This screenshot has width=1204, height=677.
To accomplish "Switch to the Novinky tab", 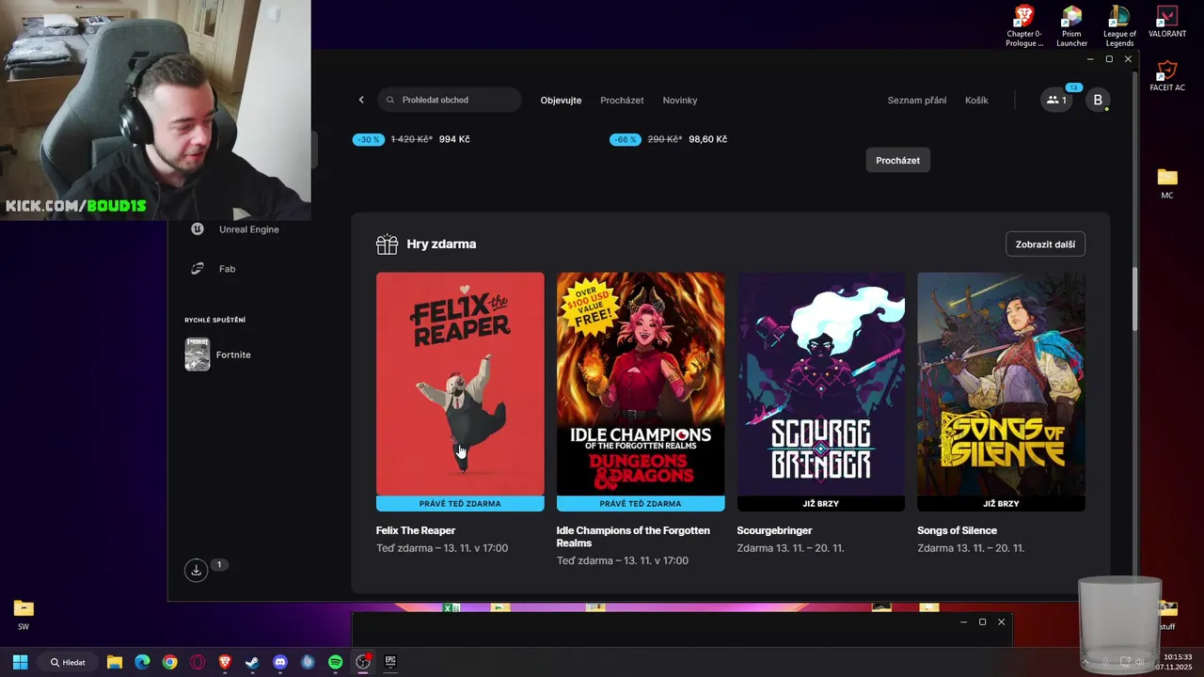I will pyautogui.click(x=680, y=100).
